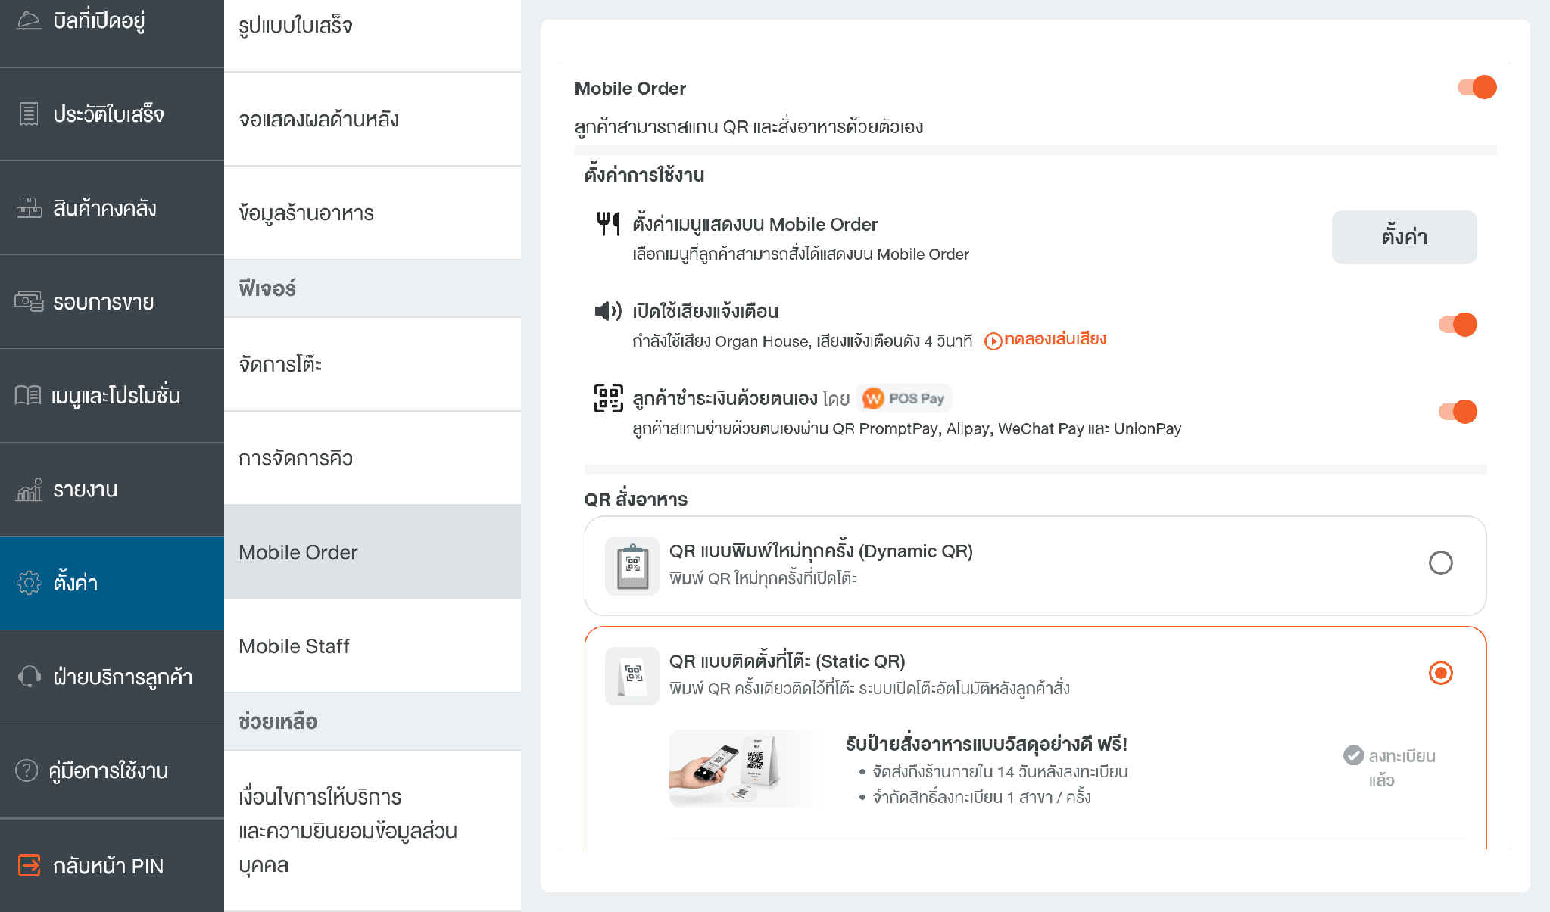Open จัดการโต๊ะ settings item
The image size is (1550, 912).
pos(373,365)
